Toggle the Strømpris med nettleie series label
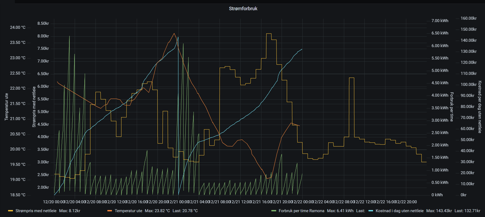Screen dimensions: 485x217 [x=36, y=211]
